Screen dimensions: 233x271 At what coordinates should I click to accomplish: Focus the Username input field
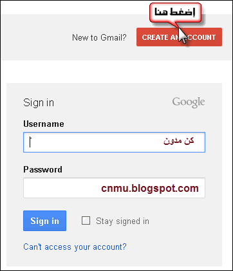pos(114,142)
